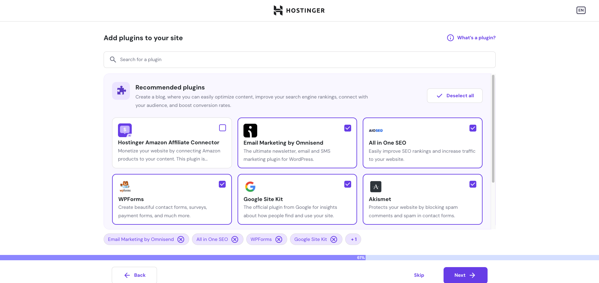Click the WPForms bear logo icon
Viewport: 599px width, 283px height.
pos(125,186)
